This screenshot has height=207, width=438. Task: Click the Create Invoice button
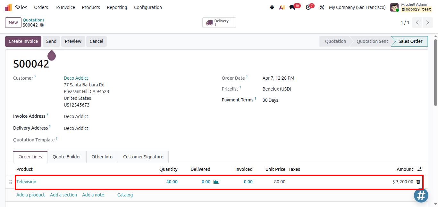23,41
